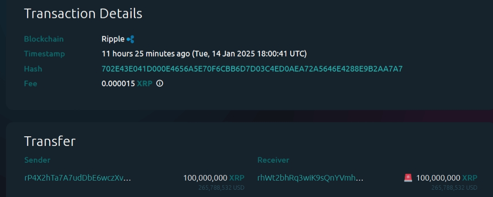493x197 pixels.
Task: Click the Receiver column label
Action: [273, 160]
